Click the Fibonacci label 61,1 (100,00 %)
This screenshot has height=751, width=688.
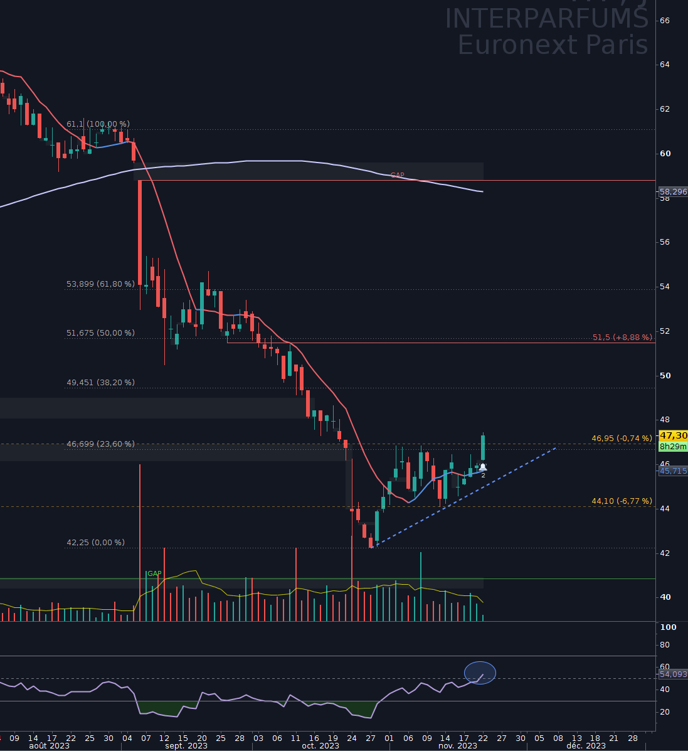point(98,124)
